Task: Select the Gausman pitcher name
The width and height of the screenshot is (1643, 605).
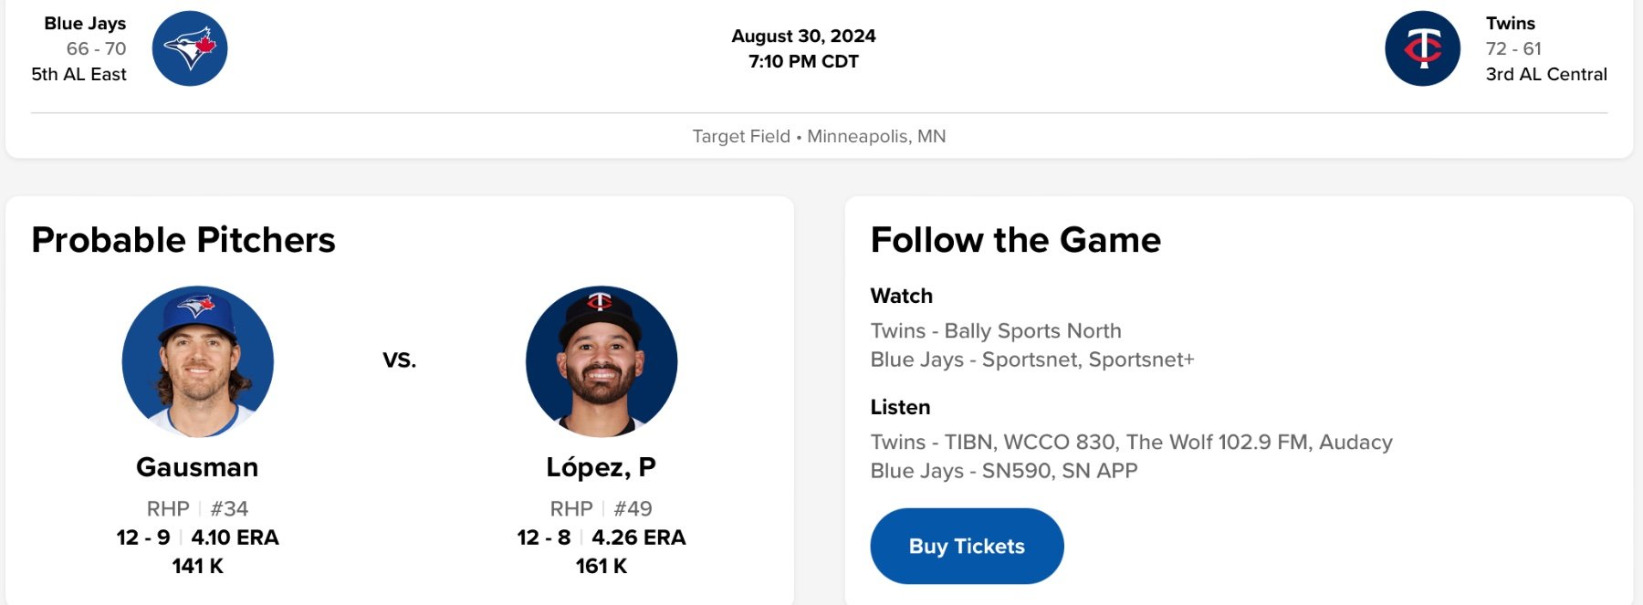Action: click(197, 467)
